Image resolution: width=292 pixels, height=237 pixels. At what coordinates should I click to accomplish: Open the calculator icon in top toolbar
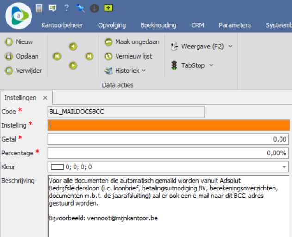click(x=39, y=8)
